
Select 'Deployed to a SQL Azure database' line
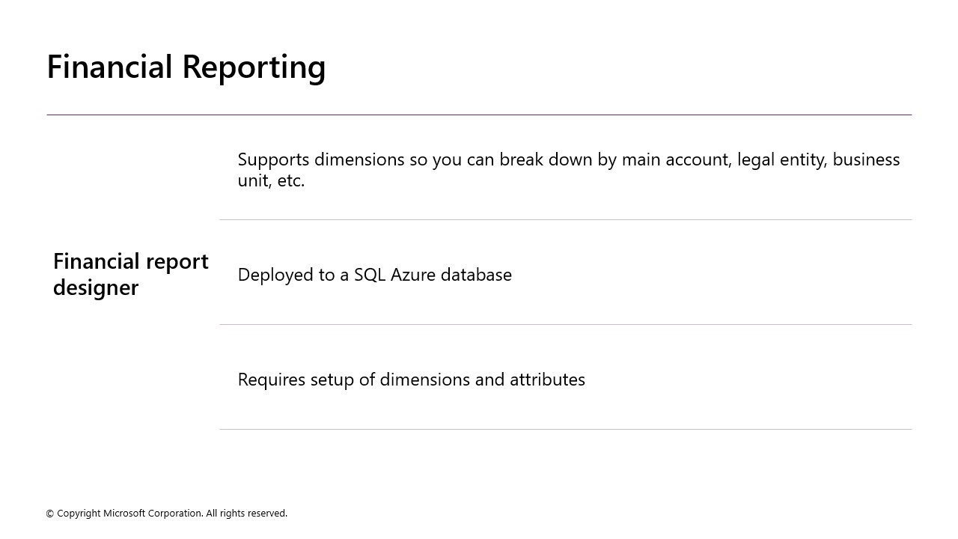click(x=375, y=275)
